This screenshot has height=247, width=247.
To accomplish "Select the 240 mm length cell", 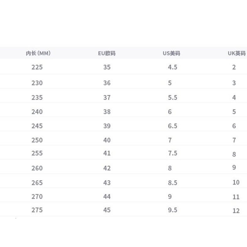I will pyautogui.click(x=37, y=112).
